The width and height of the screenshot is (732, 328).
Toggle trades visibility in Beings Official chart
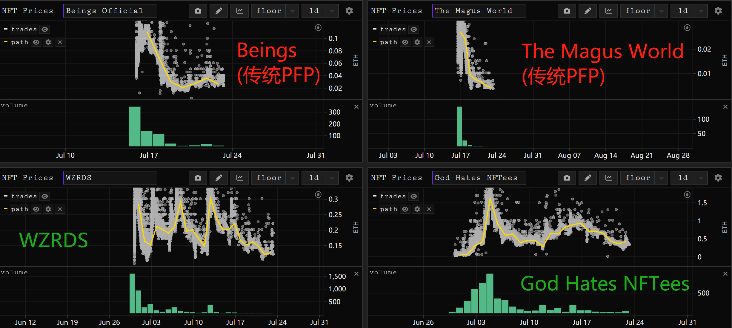coord(45,30)
